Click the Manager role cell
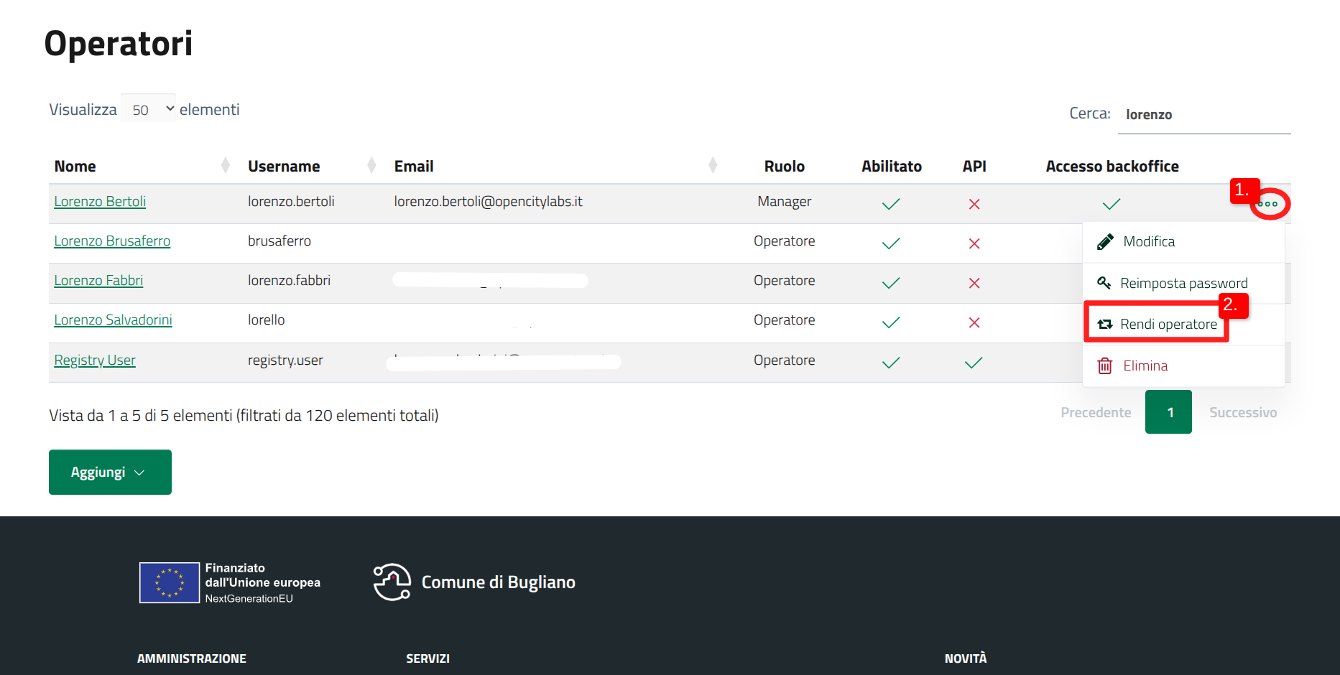Viewport: 1340px width, 675px height. click(x=784, y=201)
